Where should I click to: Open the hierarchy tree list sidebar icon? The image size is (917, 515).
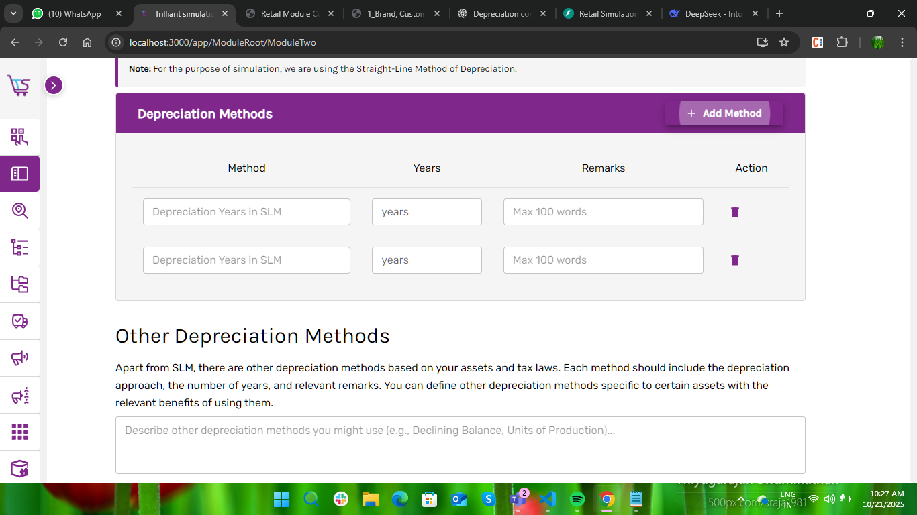[19, 247]
